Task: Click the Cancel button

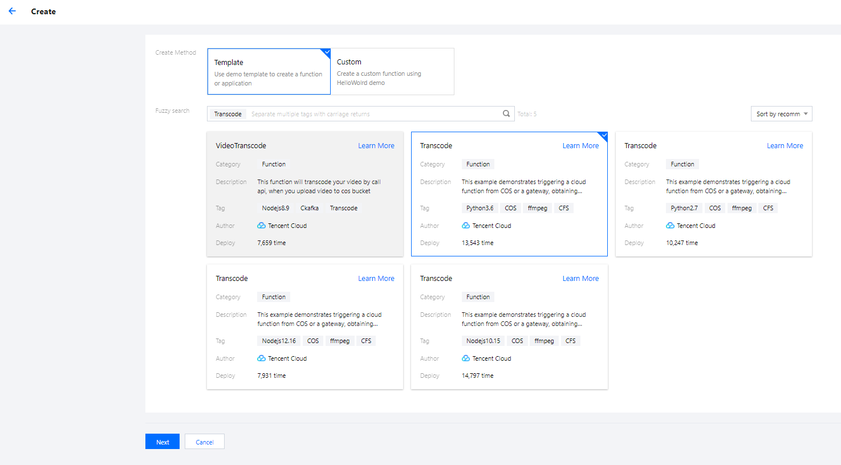Action: point(204,442)
